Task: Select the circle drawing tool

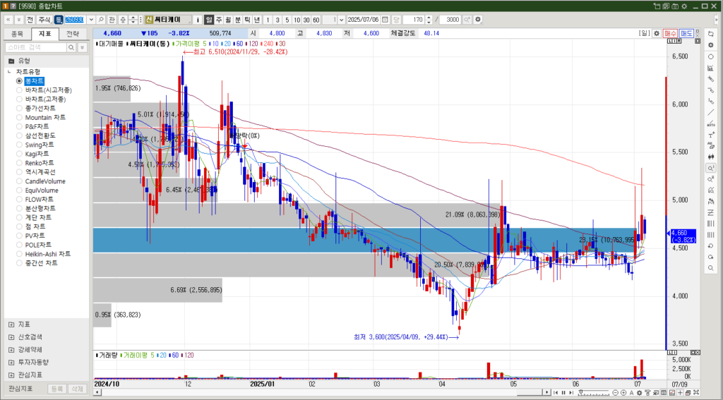Action: tap(710, 56)
